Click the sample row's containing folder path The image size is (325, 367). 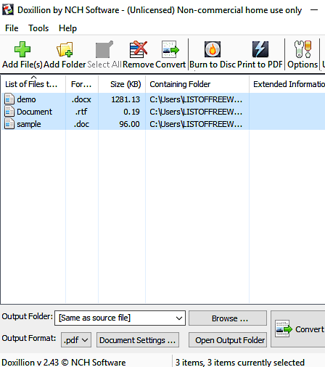pos(196,124)
